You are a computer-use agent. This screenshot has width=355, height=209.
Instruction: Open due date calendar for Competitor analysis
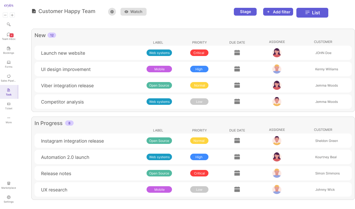237,102
